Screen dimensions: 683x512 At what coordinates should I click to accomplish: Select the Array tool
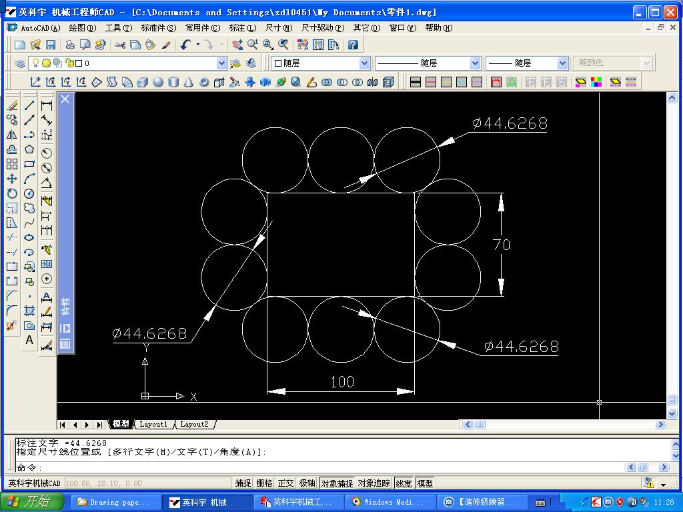[12, 164]
